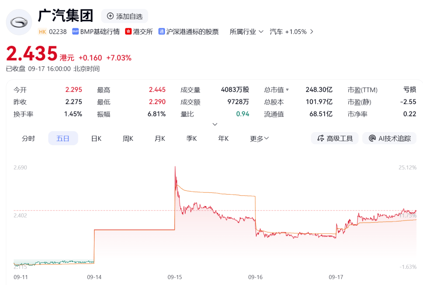The height and width of the screenshot is (285, 423).
Task: Click the 已收盘 09-17 16:00:00 status text
Action: tap(53, 69)
